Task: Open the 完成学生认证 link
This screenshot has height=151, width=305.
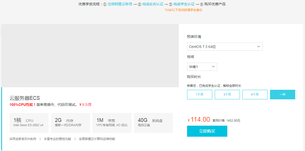Action: [184, 4]
